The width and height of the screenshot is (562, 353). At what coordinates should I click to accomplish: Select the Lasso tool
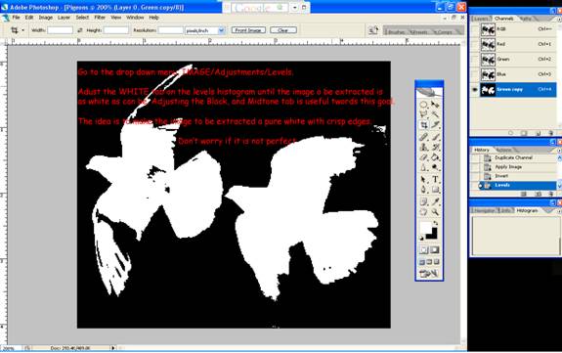tap(423, 114)
